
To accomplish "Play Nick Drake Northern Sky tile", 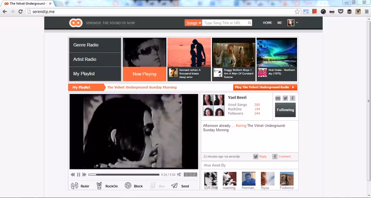I will click(277, 59).
